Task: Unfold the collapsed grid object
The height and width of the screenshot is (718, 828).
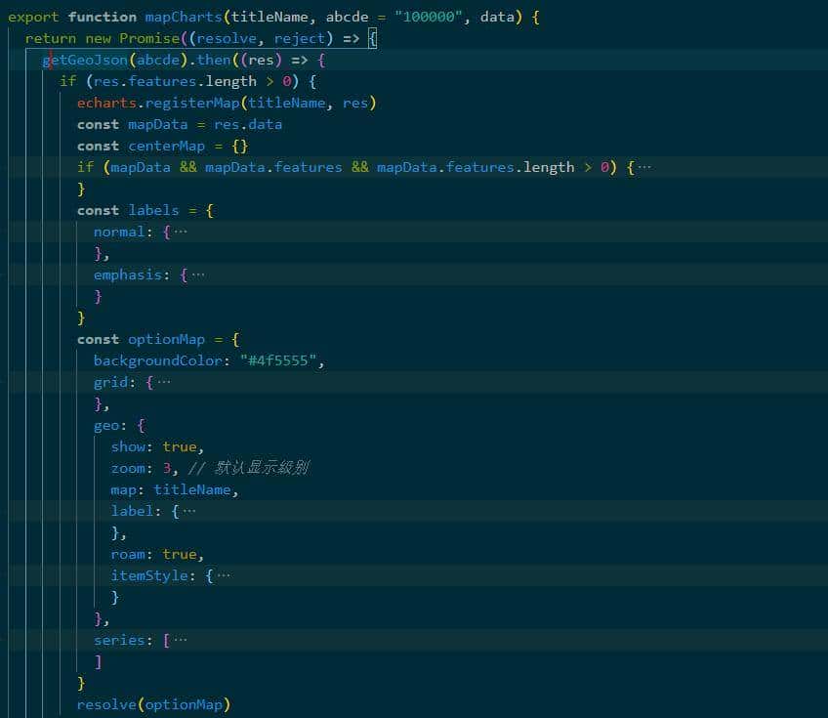Action: pyautogui.click(x=163, y=382)
